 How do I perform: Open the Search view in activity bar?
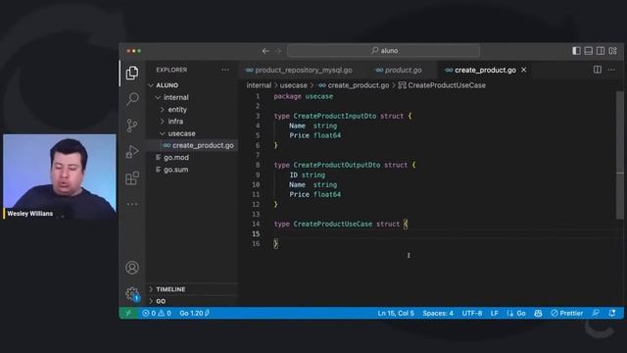click(x=132, y=99)
